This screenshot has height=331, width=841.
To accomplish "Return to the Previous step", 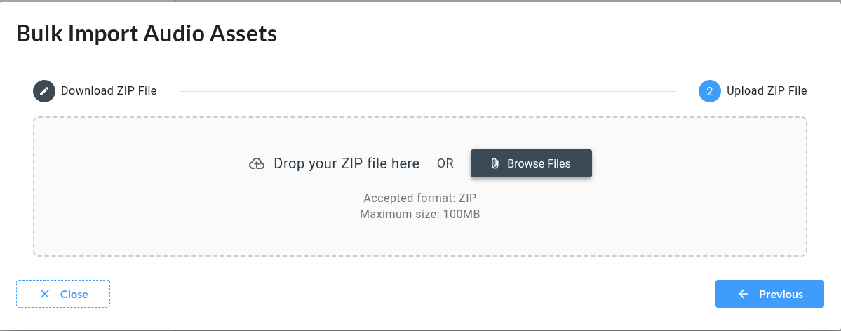I will tap(769, 294).
